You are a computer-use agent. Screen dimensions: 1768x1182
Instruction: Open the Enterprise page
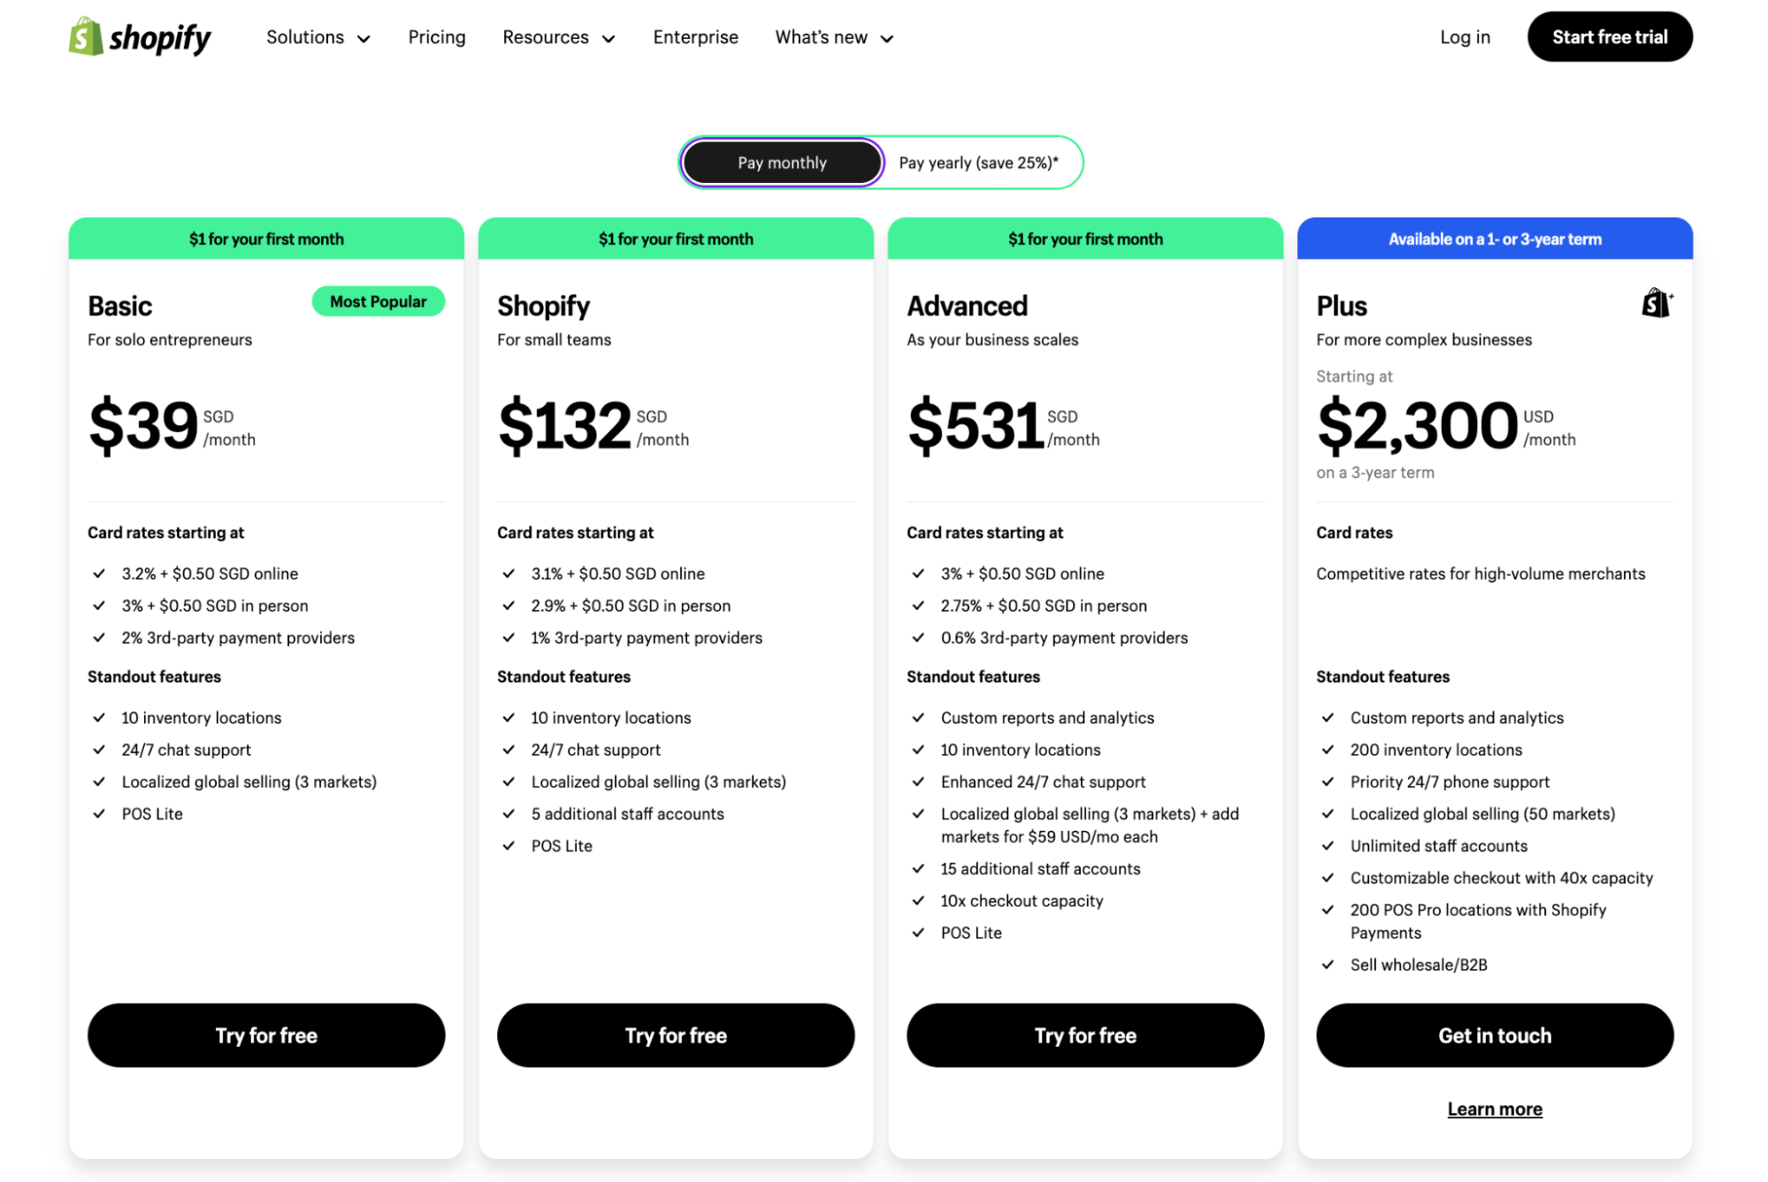(x=695, y=37)
